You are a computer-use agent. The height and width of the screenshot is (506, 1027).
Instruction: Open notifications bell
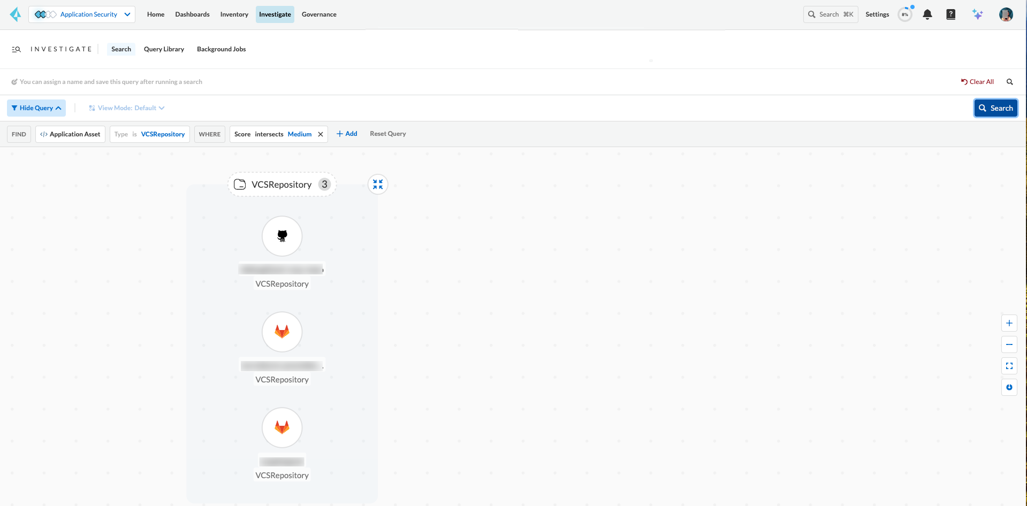(927, 14)
